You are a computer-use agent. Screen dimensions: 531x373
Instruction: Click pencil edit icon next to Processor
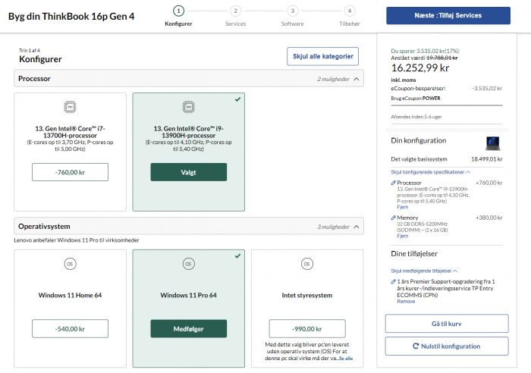point(393,183)
